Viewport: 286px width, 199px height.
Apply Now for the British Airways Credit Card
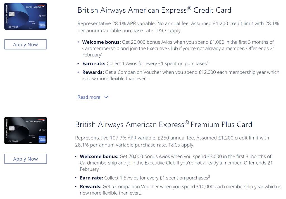coord(25,44)
